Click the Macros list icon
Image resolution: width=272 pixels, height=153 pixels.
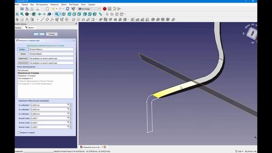click(x=114, y=8)
